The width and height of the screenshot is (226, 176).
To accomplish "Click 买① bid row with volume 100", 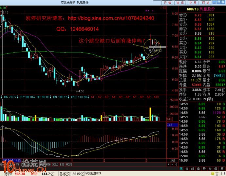I will 202,39.
